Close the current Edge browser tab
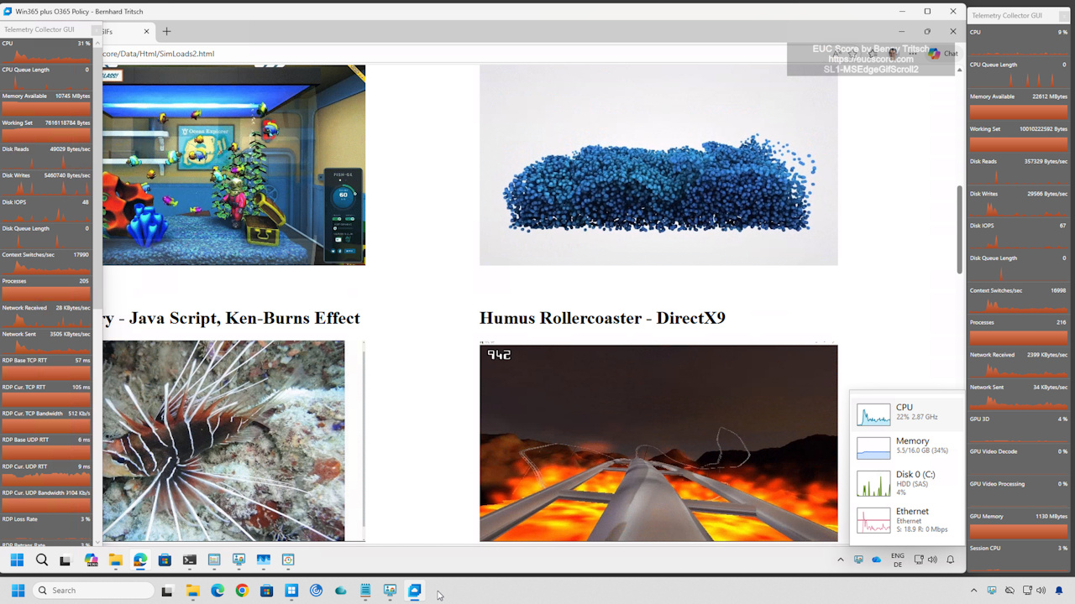This screenshot has width=1075, height=604. (x=146, y=32)
